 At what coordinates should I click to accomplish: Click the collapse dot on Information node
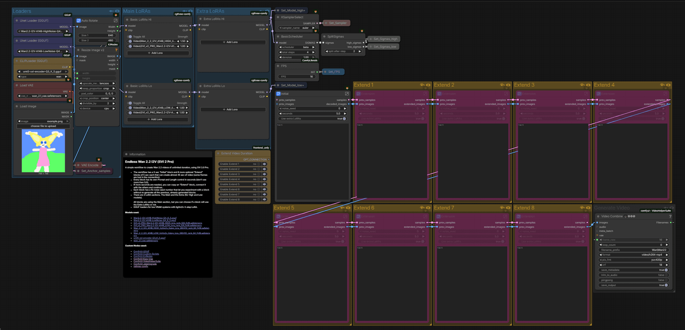point(126,154)
